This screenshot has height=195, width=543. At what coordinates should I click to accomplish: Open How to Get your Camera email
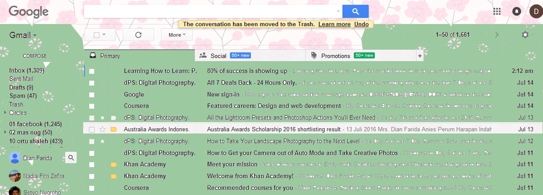coord(302,153)
